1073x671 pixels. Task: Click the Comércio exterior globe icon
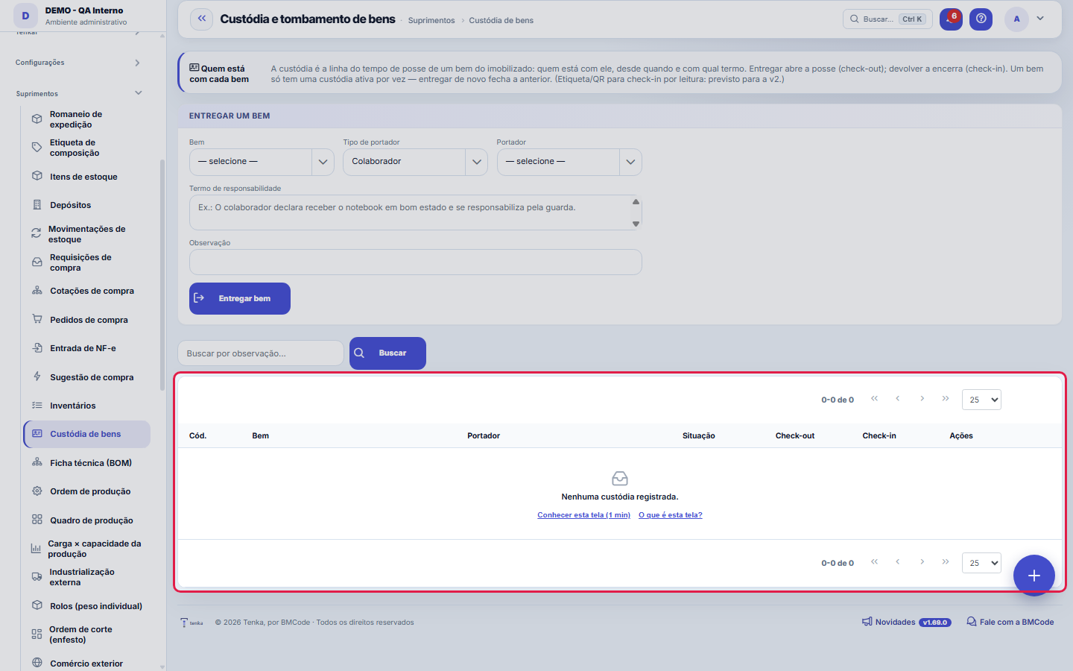pos(37,664)
